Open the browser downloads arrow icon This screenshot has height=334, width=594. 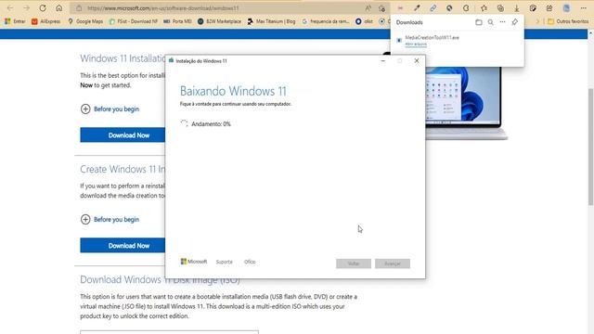516,8
